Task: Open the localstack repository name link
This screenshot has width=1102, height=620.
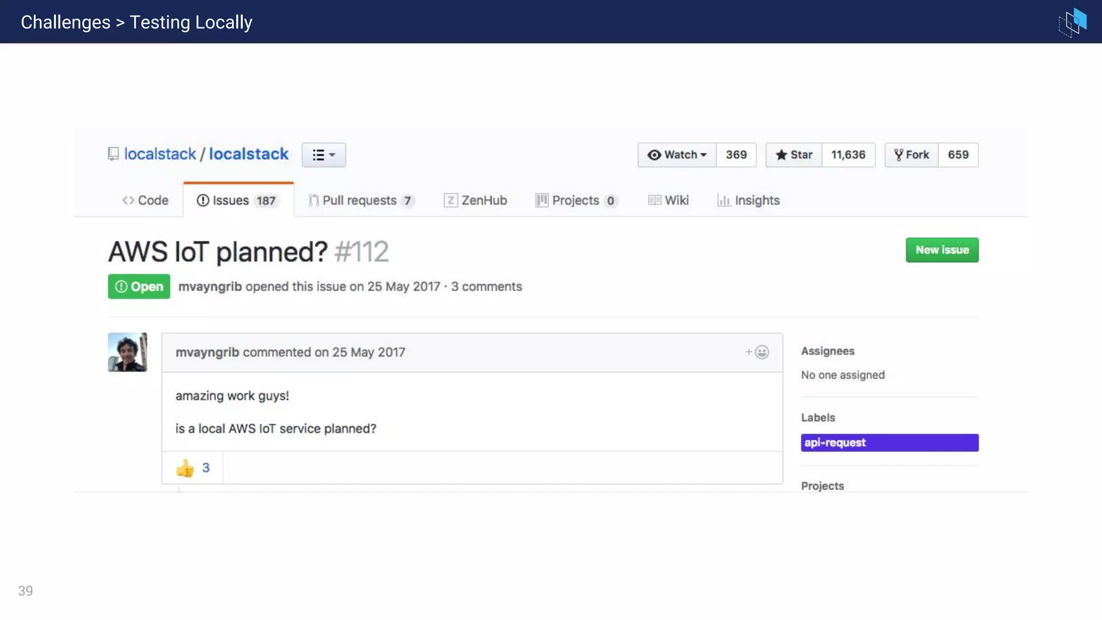Action: (x=249, y=154)
